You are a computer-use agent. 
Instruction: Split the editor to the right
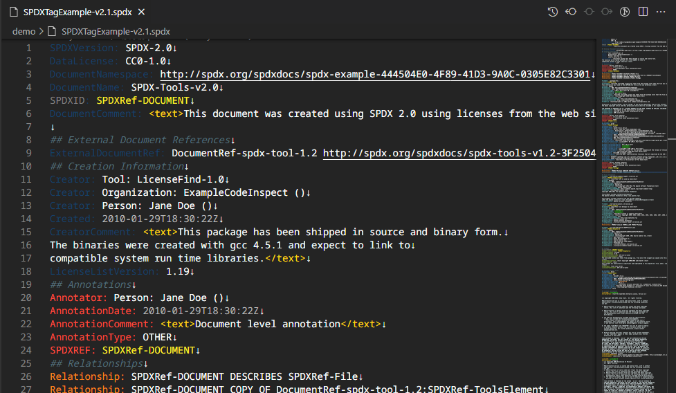643,12
